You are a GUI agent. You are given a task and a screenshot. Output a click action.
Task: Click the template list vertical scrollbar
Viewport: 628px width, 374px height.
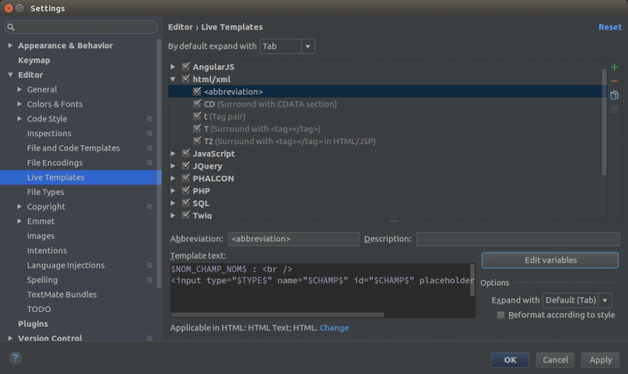pyautogui.click(x=604, y=122)
